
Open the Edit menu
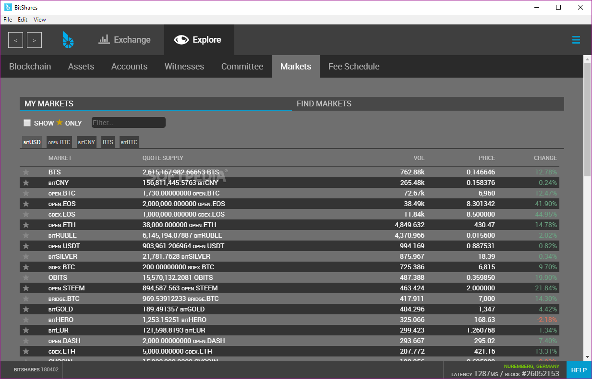(x=23, y=20)
